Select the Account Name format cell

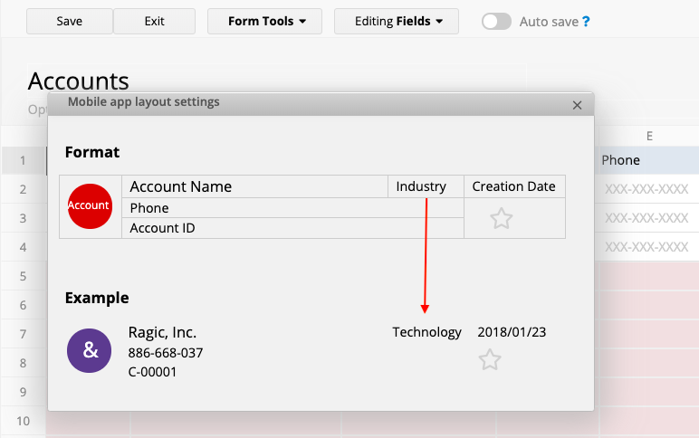tap(254, 186)
